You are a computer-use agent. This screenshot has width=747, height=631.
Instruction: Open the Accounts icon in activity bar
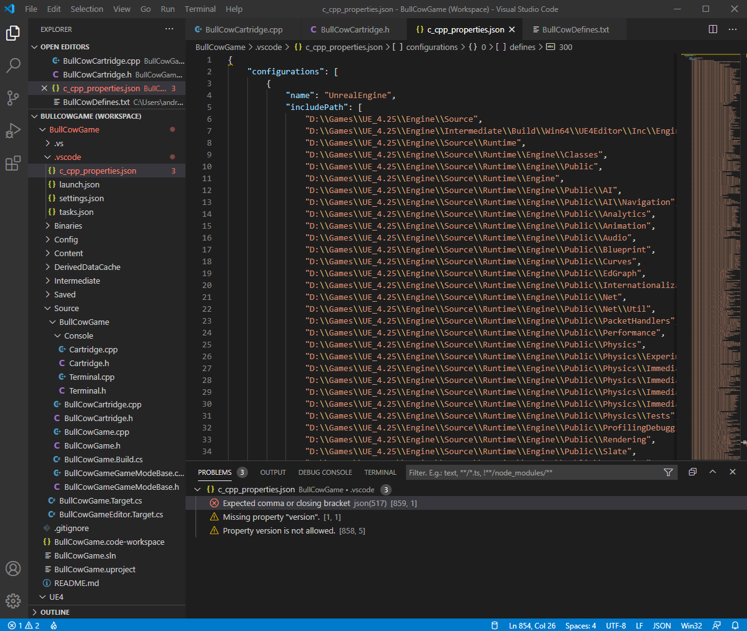click(13, 569)
